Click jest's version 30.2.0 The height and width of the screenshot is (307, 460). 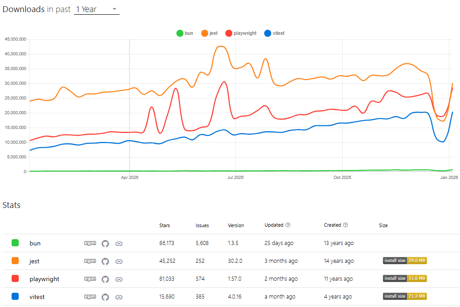[235, 261]
